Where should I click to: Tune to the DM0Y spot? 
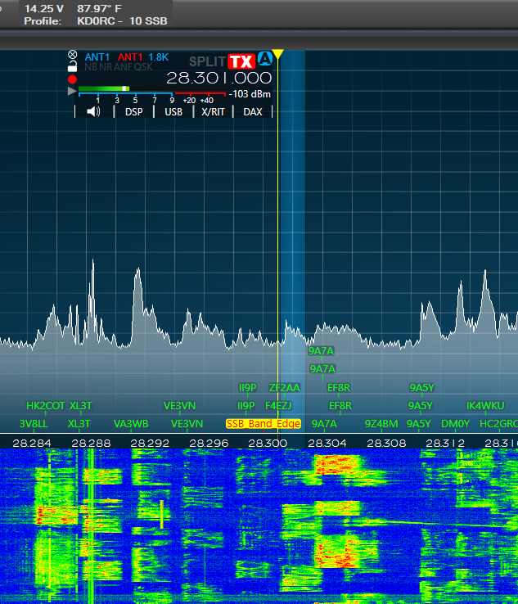point(455,424)
